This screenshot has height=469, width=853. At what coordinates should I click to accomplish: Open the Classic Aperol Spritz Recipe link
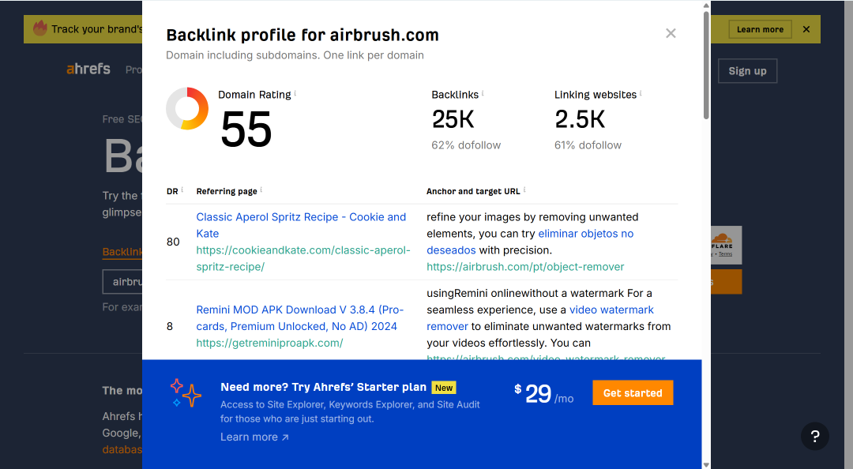pos(301,225)
